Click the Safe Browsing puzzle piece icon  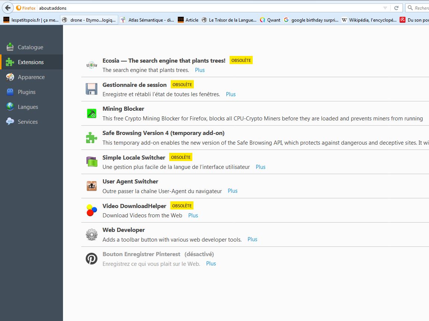click(91, 138)
